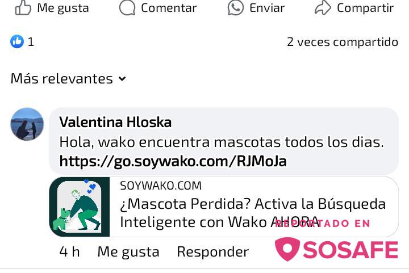Screen dimensions: 409x273
Task: Click the thumbs-up Me gusta icon
Action: [x=23, y=8]
